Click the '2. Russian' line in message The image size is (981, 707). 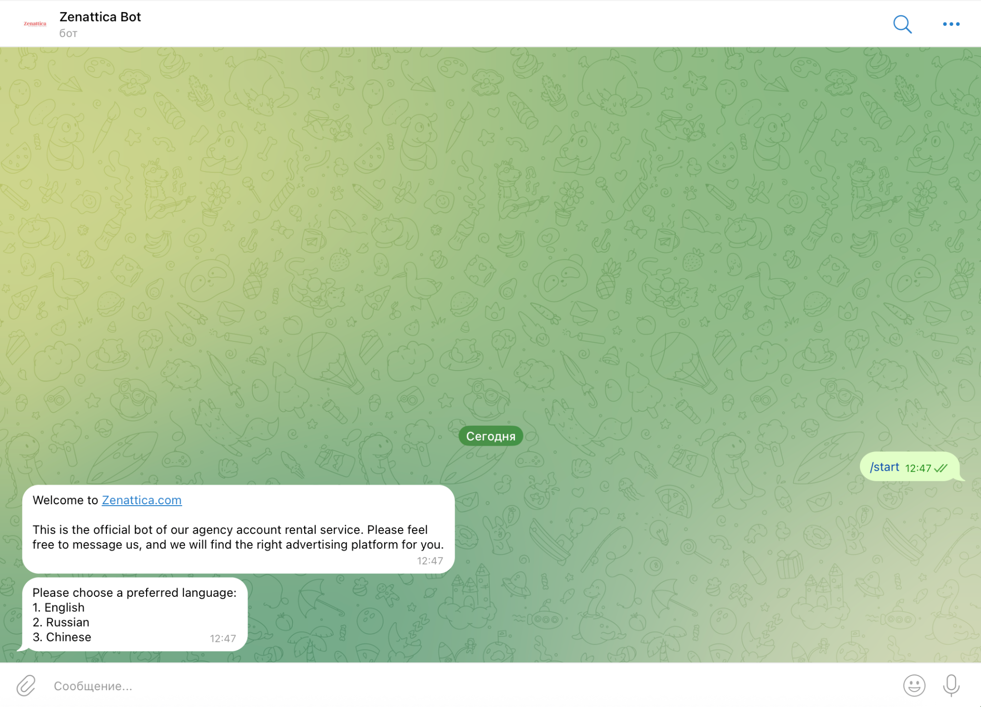[x=61, y=622]
